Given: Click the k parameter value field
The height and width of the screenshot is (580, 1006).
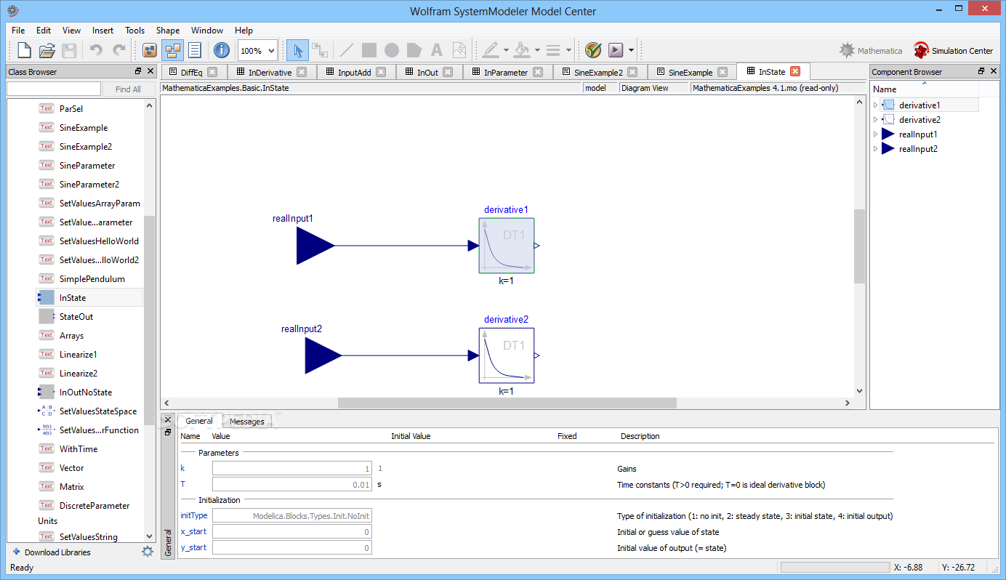Looking at the screenshot, I should [292, 469].
